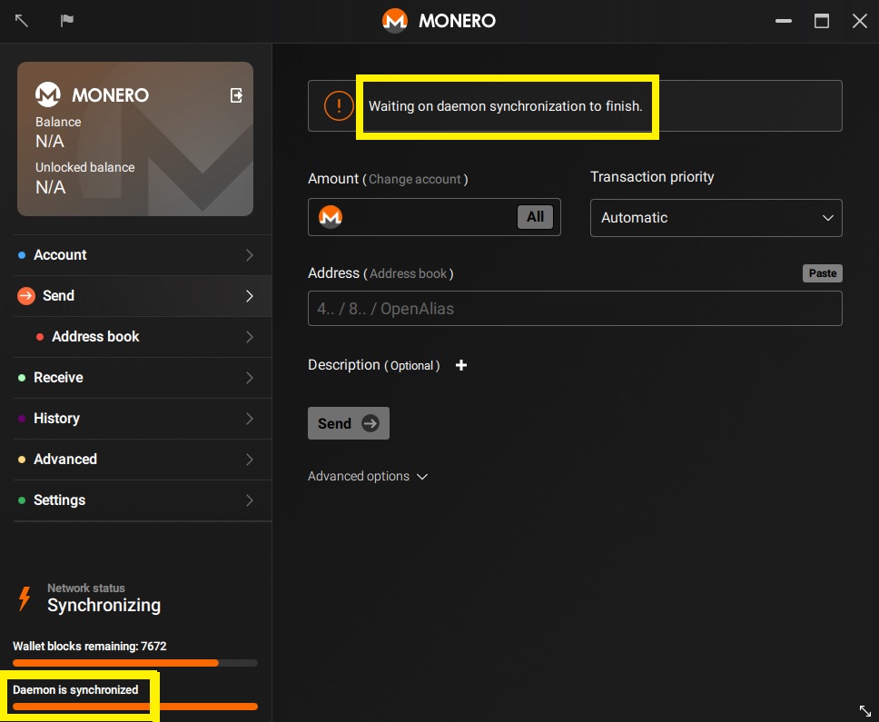Open the History page
879x722 pixels.
(143, 419)
